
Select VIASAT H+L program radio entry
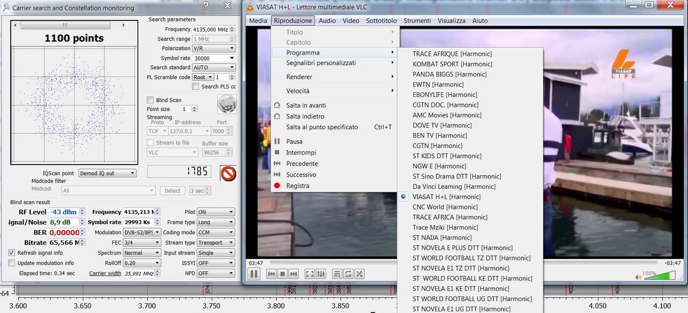coord(404,197)
